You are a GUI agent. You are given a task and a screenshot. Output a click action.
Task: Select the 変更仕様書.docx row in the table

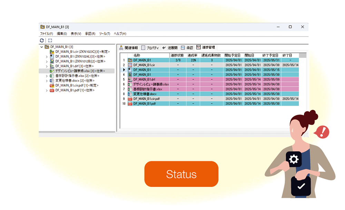pyautogui.click(x=145, y=94)
